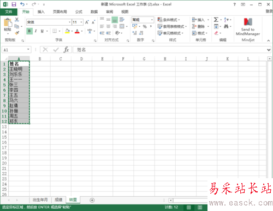Expand the Name Box dropdown arrow

[x=28, y=49]
